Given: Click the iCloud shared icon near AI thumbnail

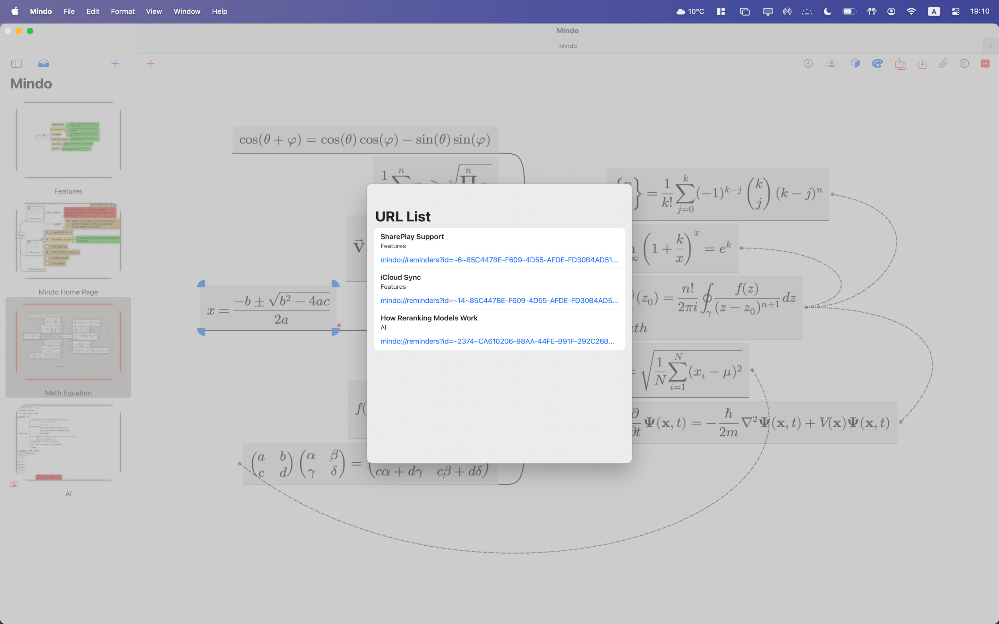Looking at the screenshot, I should tap(14, 484).
